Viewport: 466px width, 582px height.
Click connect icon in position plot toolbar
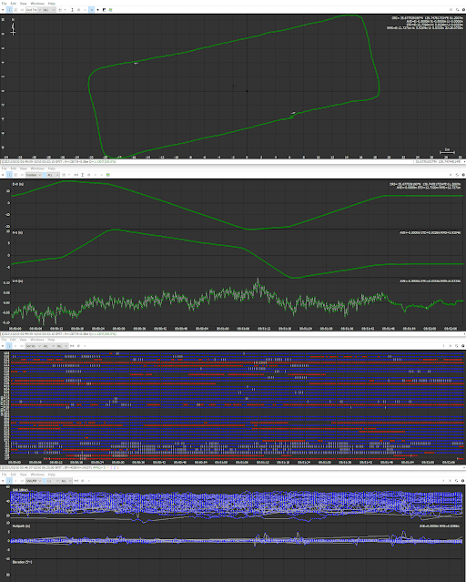click(x=3, y=175)
